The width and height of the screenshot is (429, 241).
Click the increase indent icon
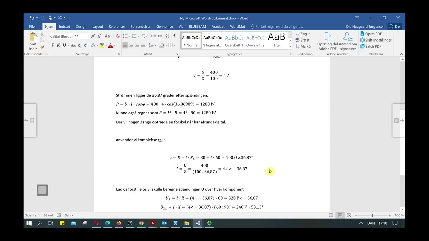click(x=159, y=36)
